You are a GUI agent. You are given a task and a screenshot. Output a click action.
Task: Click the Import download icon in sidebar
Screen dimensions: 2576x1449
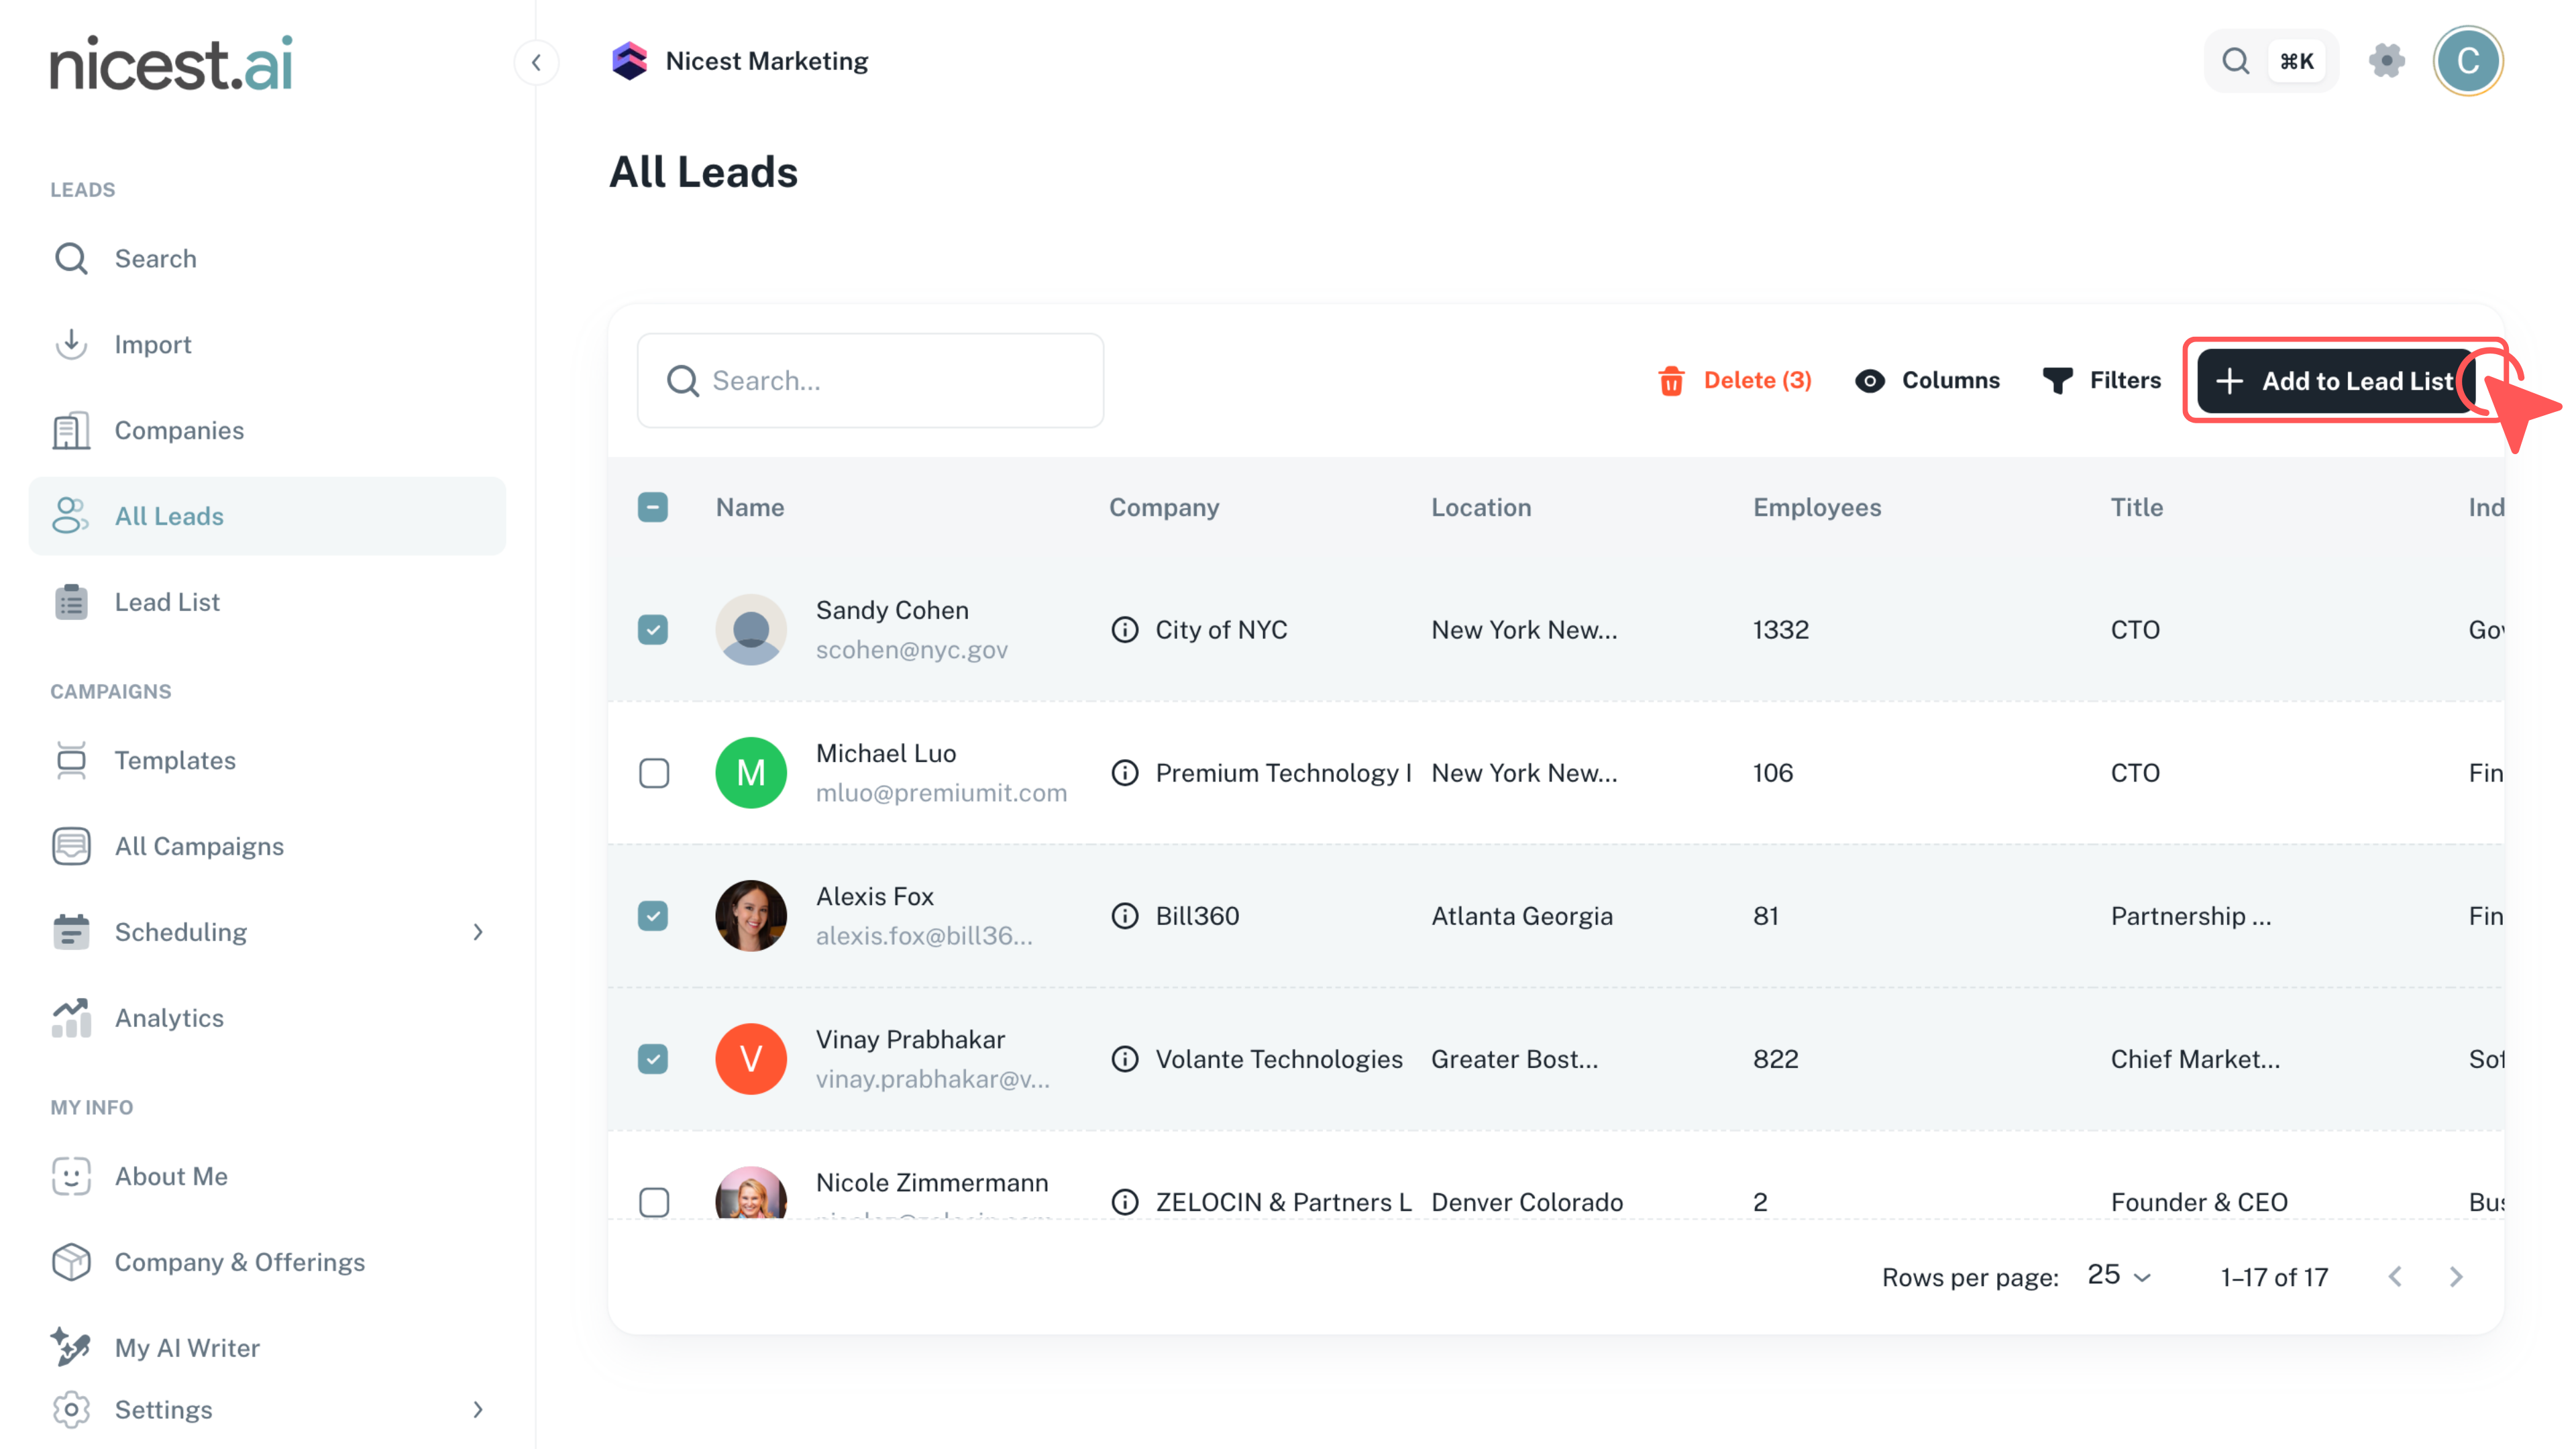pos(71,345)
